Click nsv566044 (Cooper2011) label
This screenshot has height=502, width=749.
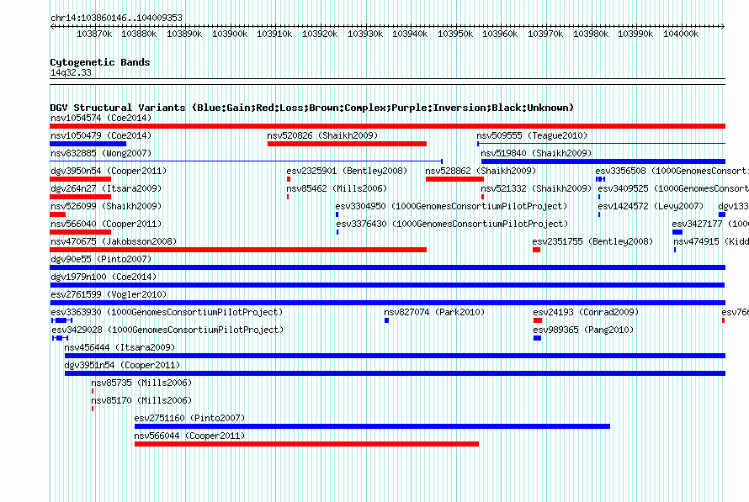[189, 436]
